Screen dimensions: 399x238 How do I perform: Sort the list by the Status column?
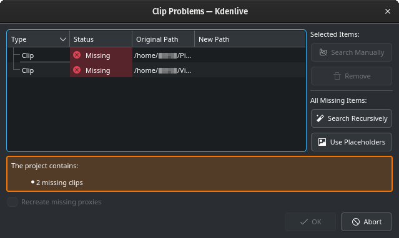[101, 39]
